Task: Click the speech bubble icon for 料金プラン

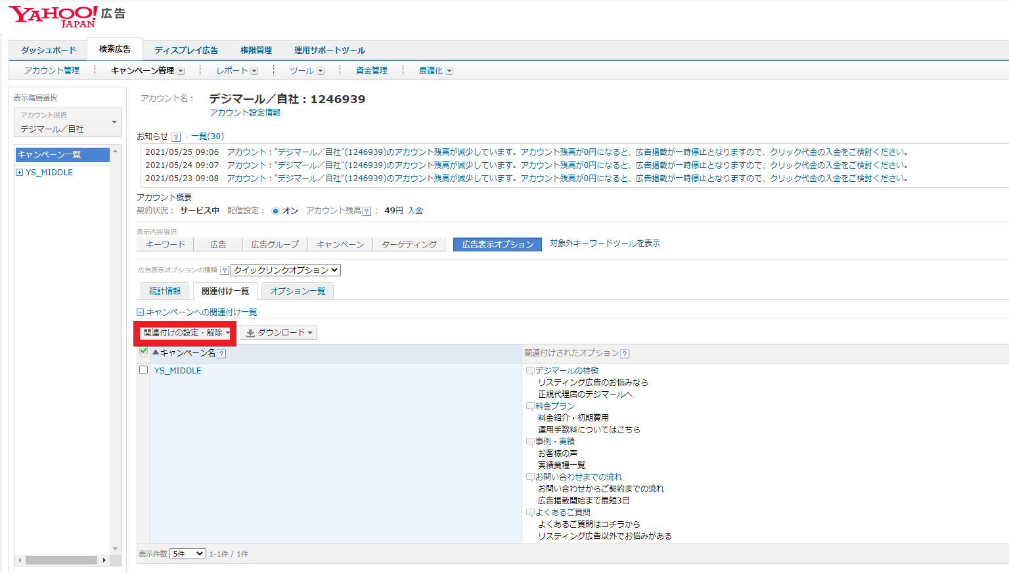Action: tap(530, 406)
